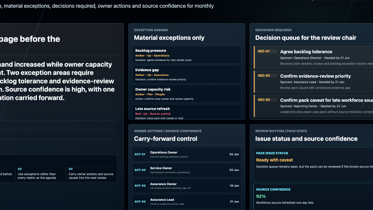Click Sponsor: Assurance Lead - Needed by 21 Jun
The height and width of the screenshot is (210, 373).
tap(312, 82)
